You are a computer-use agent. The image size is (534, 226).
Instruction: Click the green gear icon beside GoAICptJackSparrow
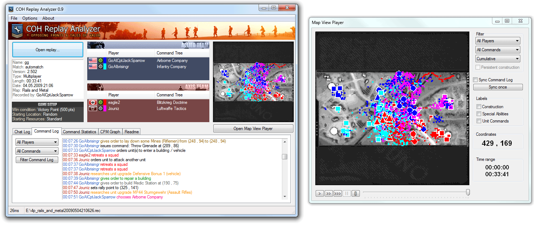(100, 60)
